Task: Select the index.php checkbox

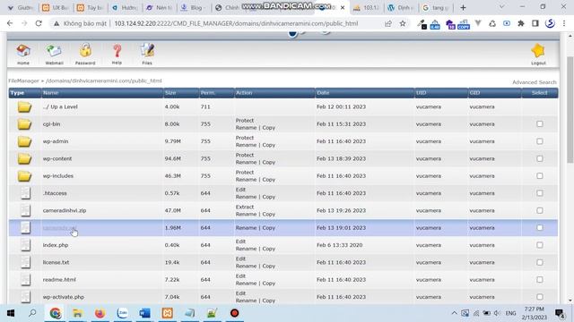Action: 540,245
